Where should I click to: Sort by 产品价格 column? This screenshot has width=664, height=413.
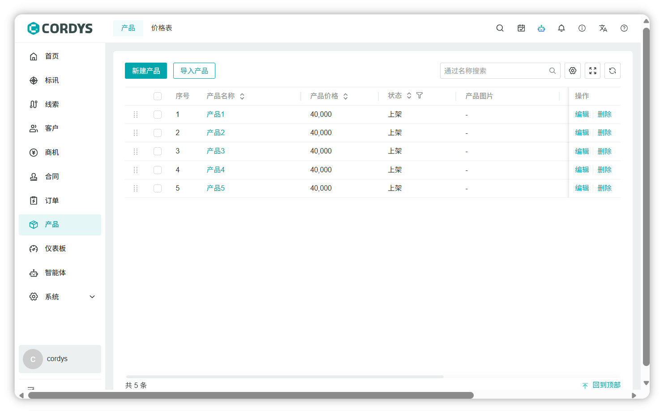click(346, 96)
